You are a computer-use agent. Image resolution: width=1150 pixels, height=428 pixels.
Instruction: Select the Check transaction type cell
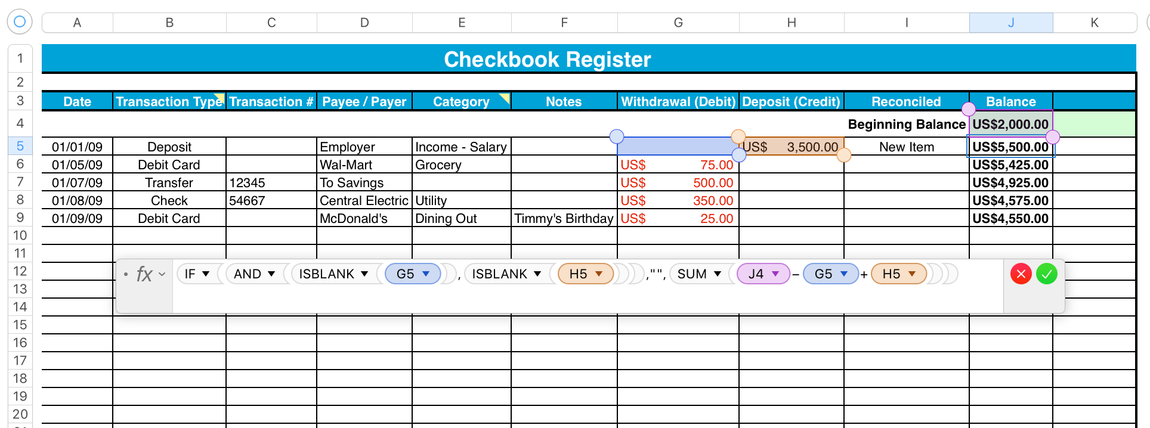click(x=169, y=200)
